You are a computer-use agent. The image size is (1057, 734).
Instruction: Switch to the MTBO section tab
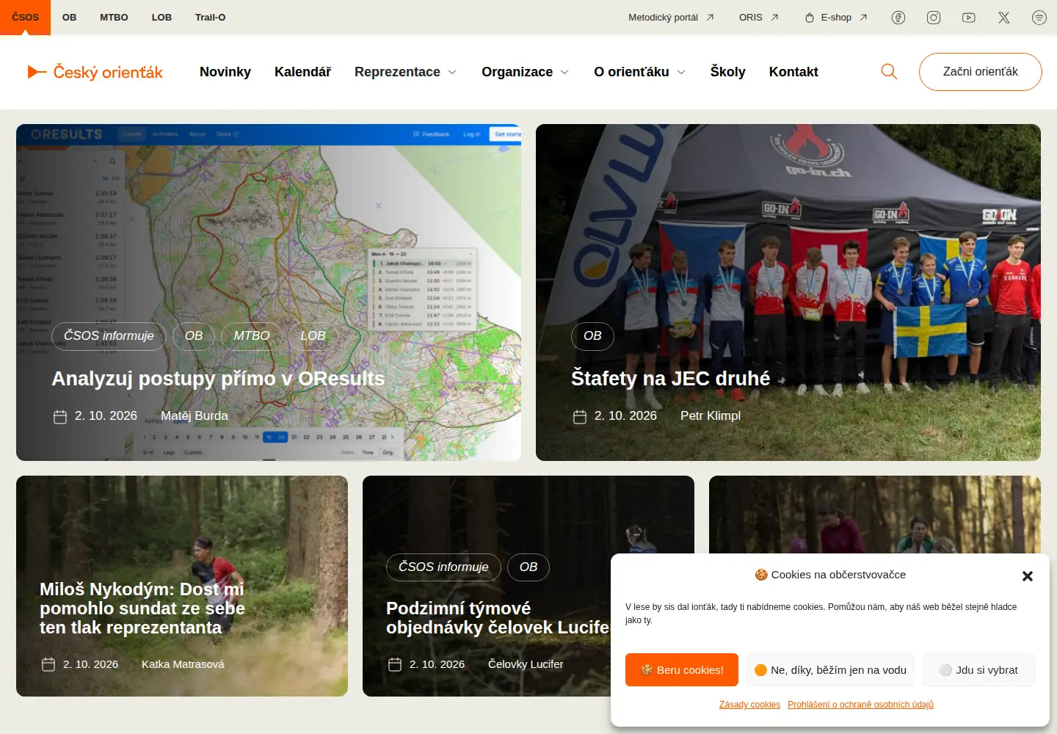pos(114,18)
